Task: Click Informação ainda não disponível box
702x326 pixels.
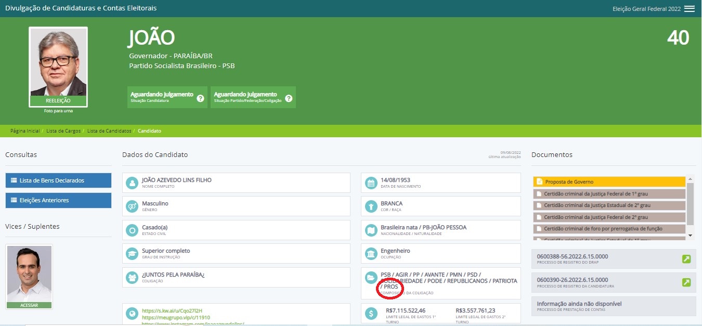Action: pyautogui.click(x=614, y=306)
